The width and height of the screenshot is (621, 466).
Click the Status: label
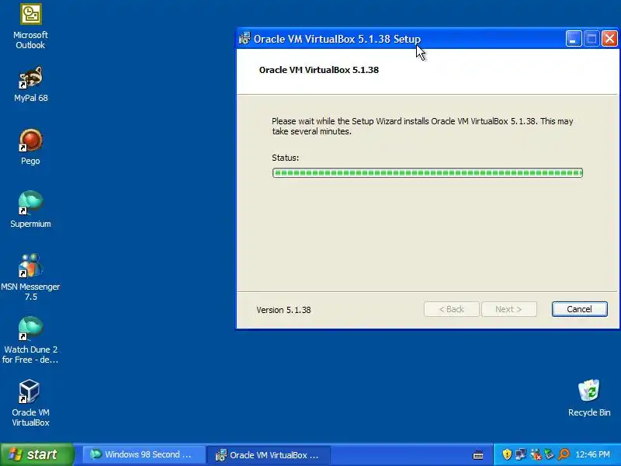(285, 158)
